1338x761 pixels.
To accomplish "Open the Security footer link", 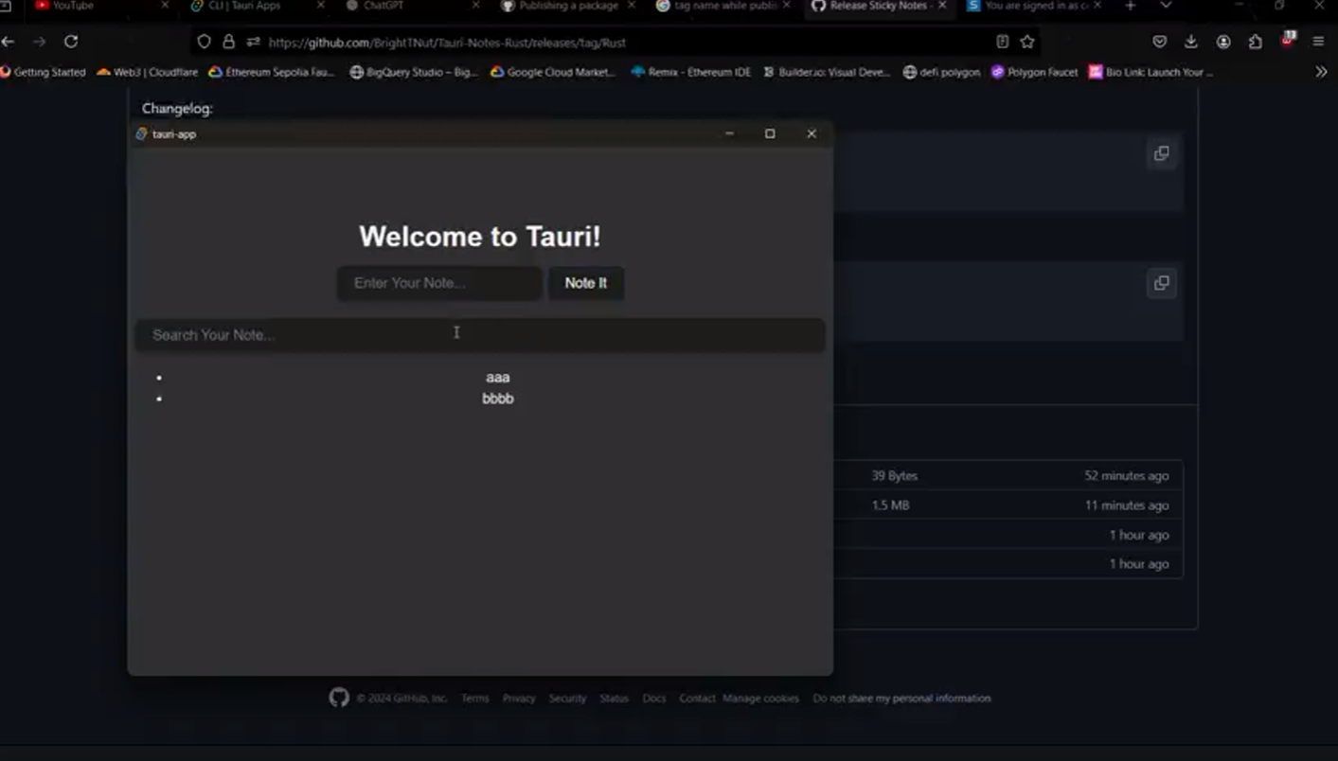I will 567,699.
